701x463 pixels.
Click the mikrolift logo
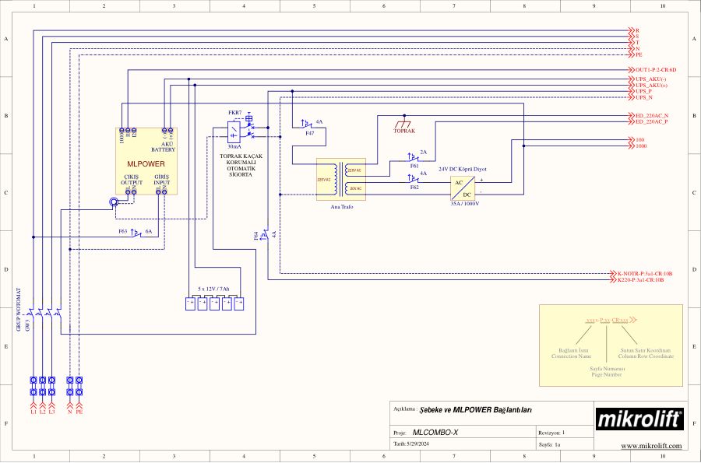[639, 419]
